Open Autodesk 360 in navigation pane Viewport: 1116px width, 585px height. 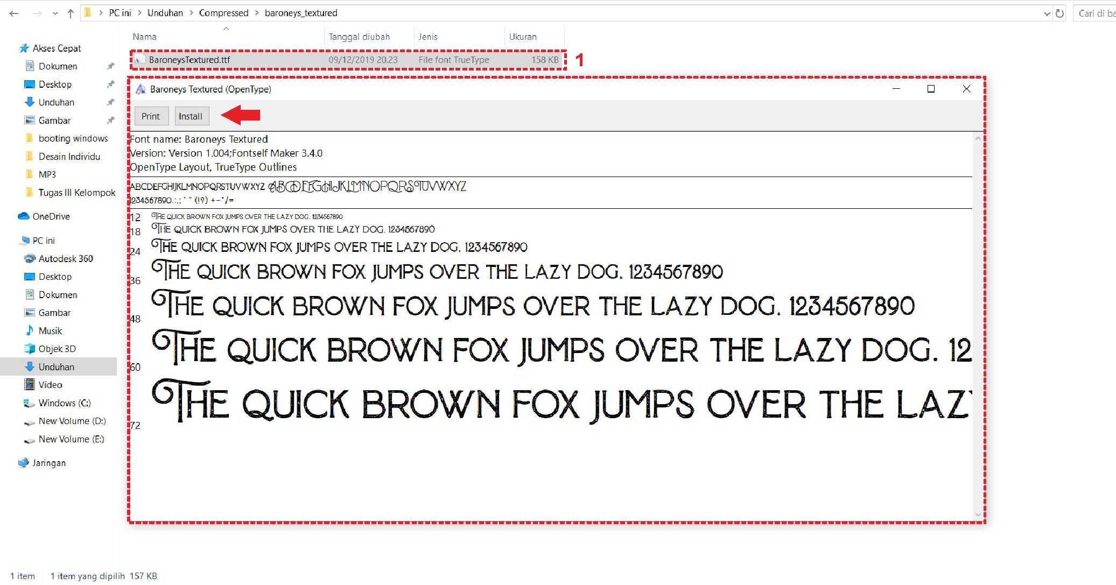65,259
